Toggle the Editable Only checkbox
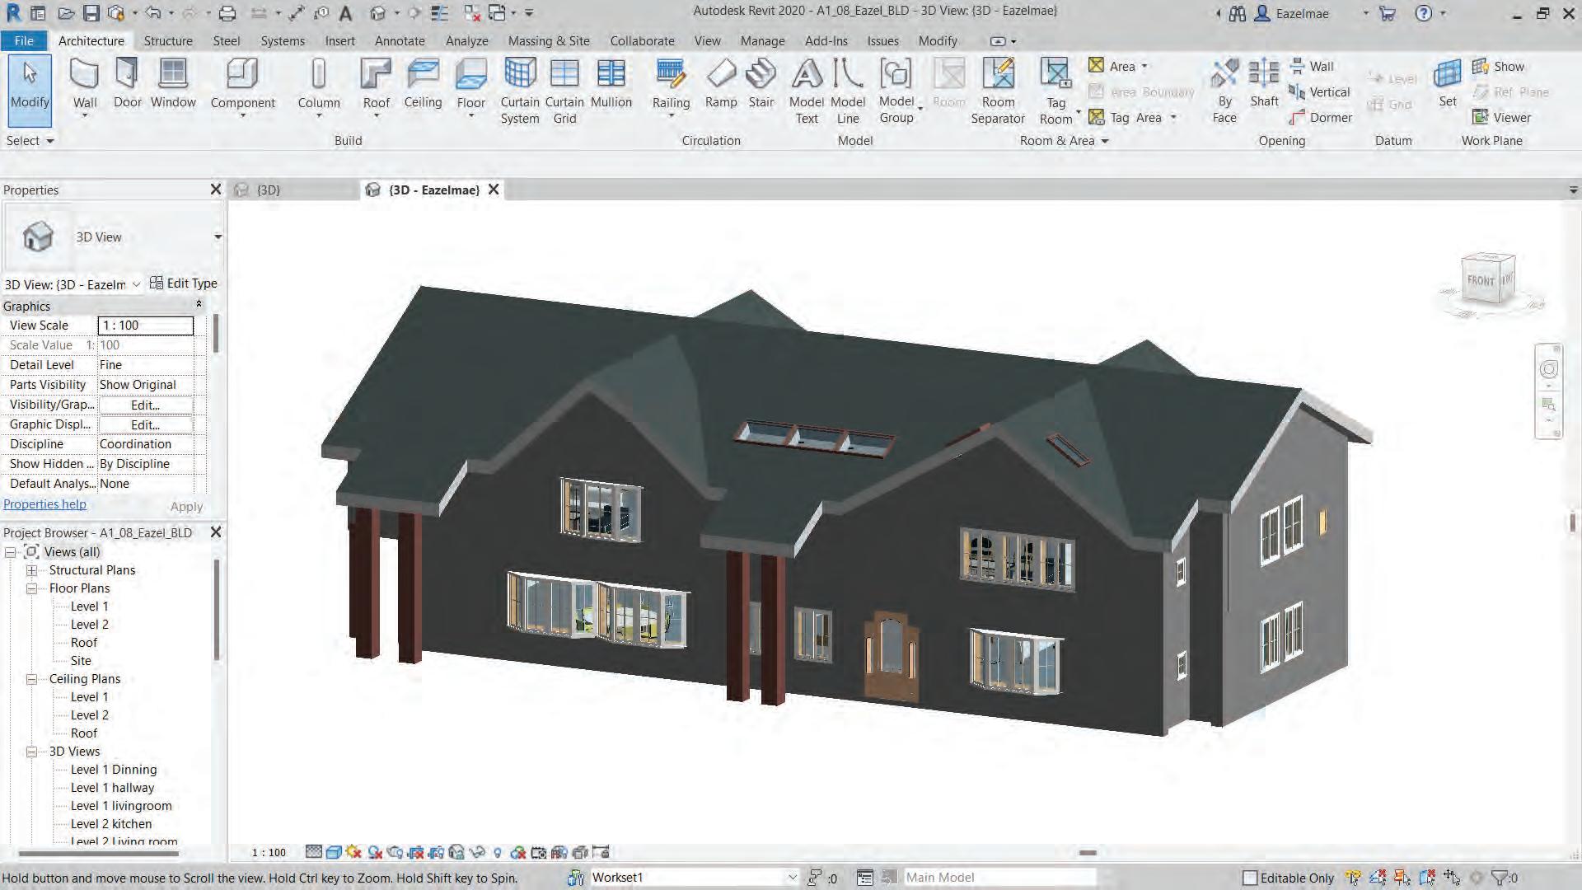Image resolution: width=1582 pixels, height=890 pixels. pyautogui.click(x=1250, y=878)
